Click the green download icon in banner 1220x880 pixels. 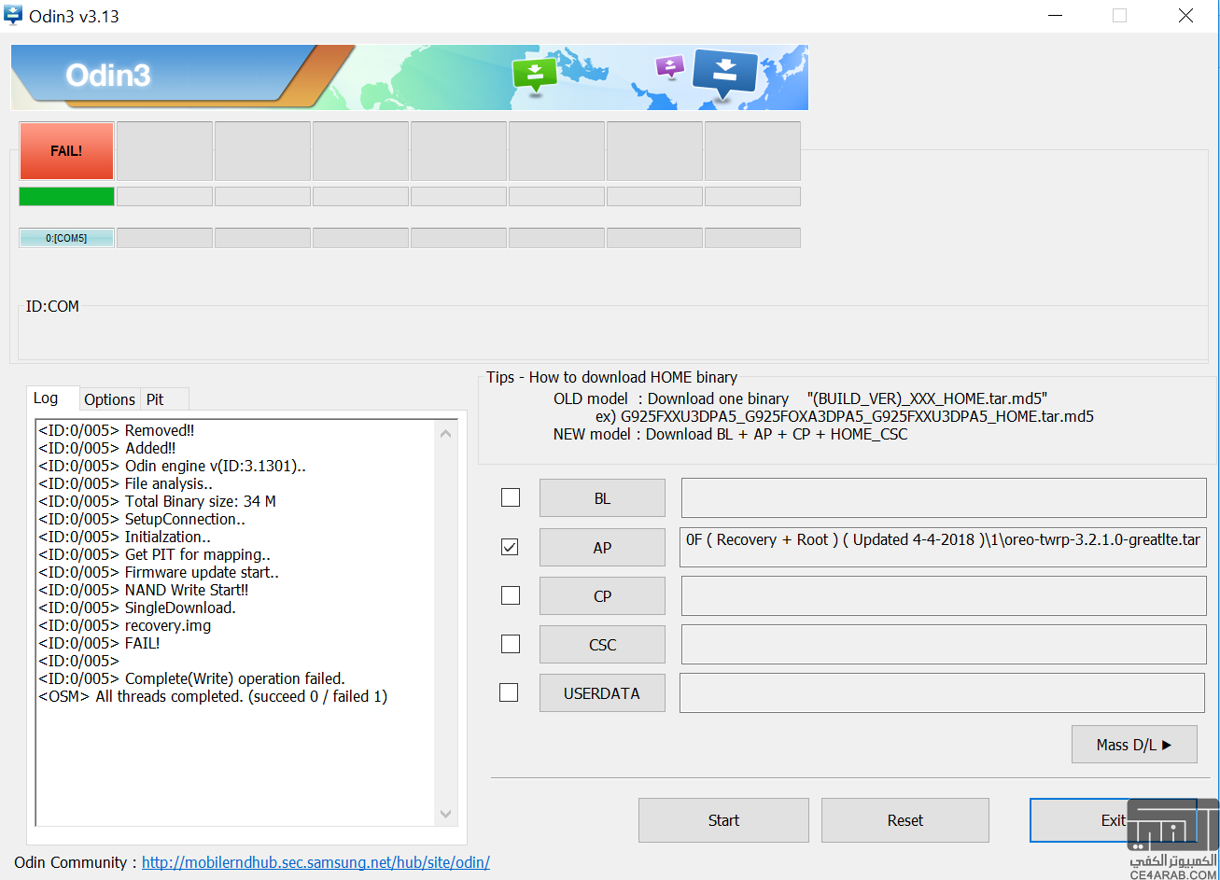tap(535, 76)
